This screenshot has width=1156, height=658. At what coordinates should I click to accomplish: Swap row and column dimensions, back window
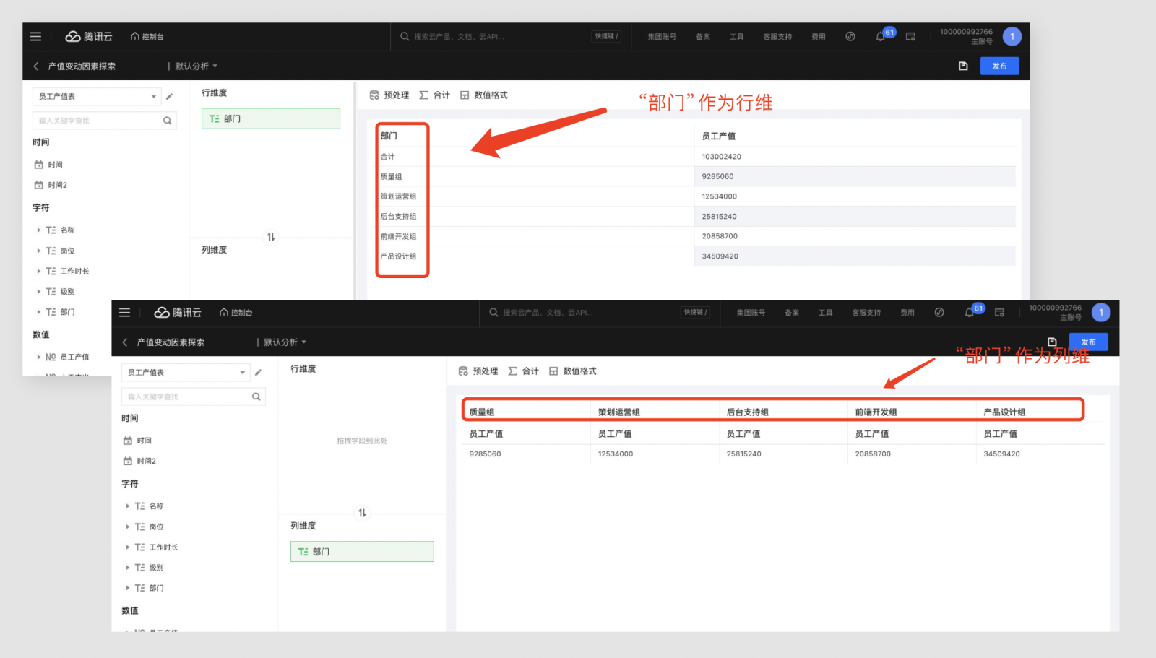pos(271,237)
